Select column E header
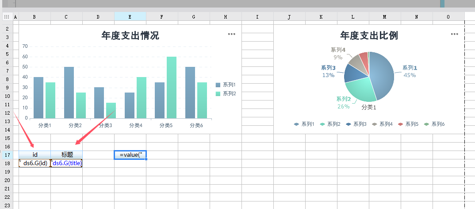Screen dimensions: 475x209 (x=130, y=17)
